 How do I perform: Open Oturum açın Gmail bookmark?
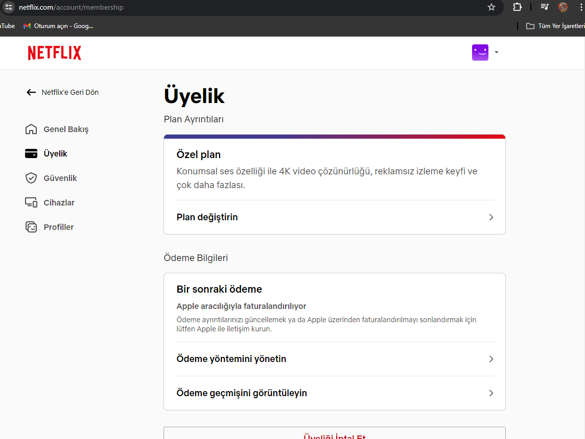click(x=58, y=25)
